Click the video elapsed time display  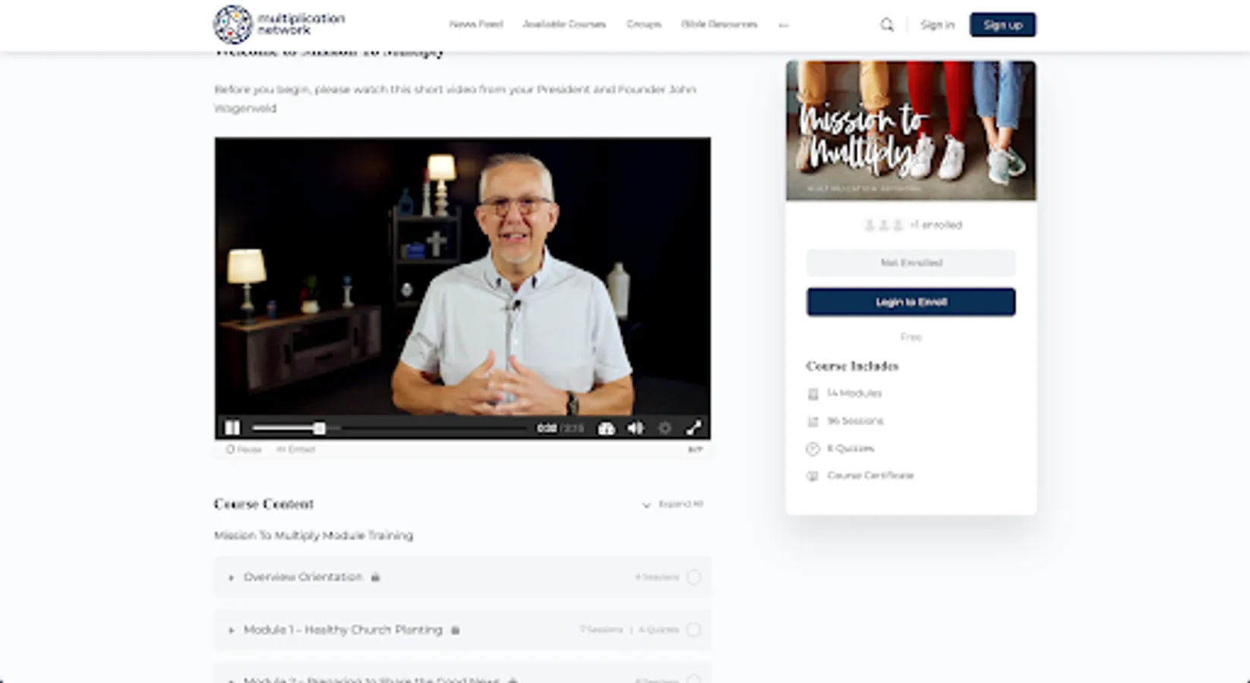pos(547,429)
